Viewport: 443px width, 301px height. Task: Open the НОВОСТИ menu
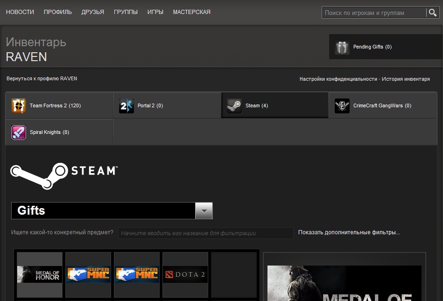[x=20, y=12]
